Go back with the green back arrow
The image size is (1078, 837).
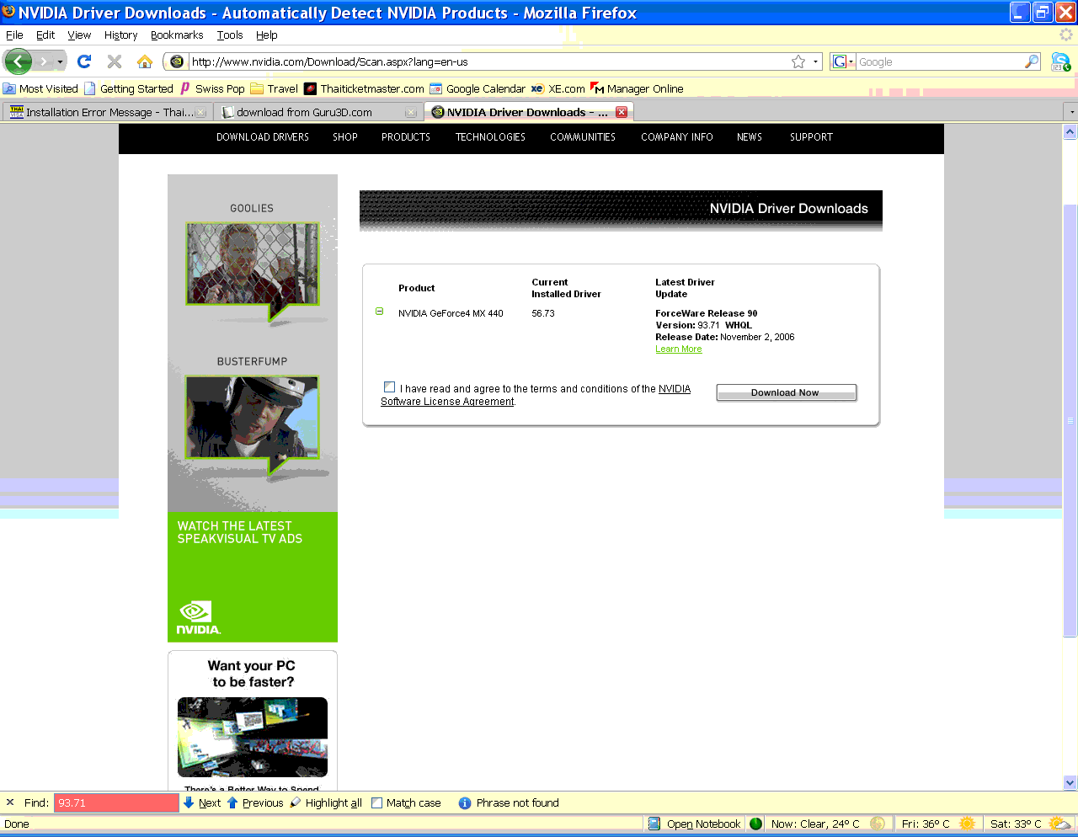click(x=18, y=61)
